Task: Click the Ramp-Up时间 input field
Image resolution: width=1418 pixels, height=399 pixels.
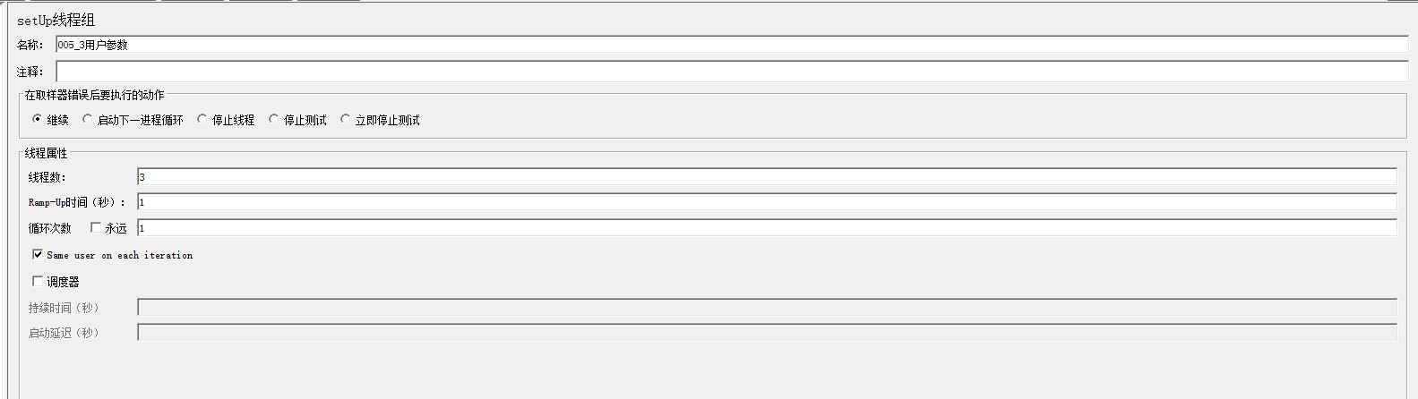Action: pyautogui.click(x=767, y=202)
